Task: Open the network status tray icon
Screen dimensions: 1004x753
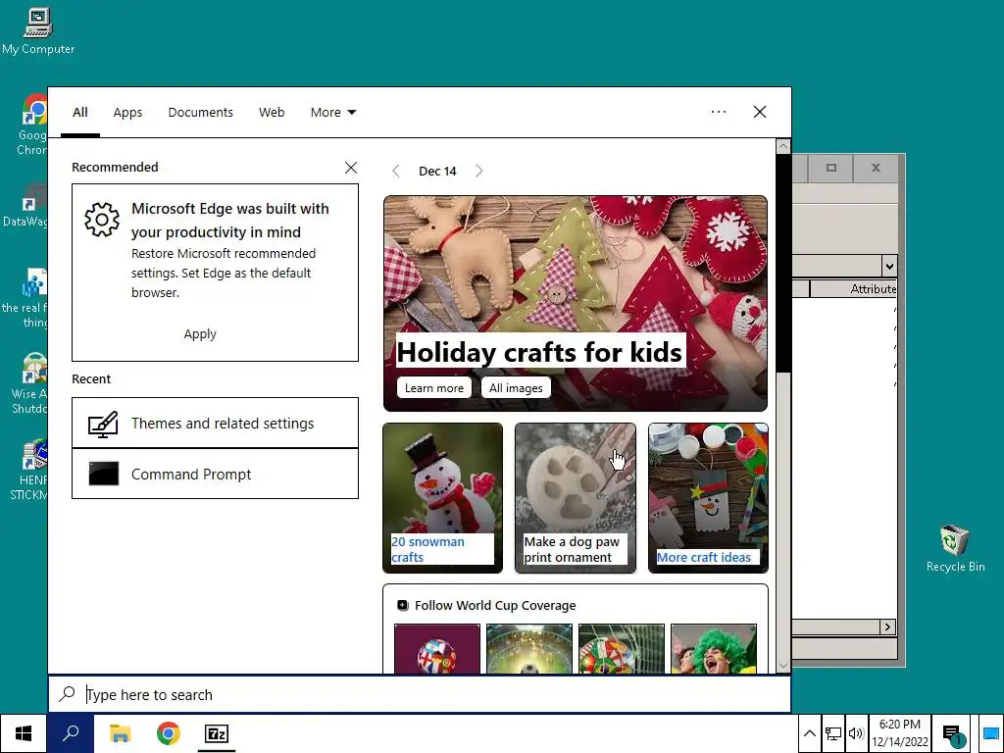Action: [x=833, y=733]
